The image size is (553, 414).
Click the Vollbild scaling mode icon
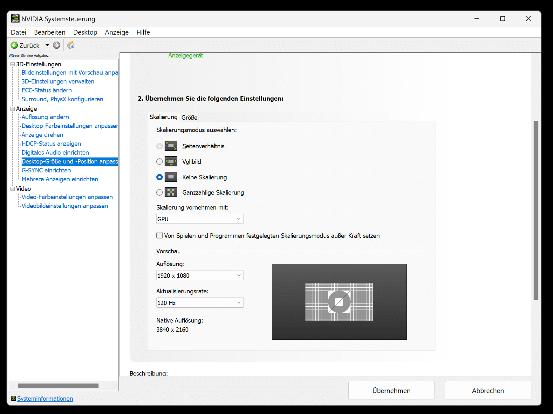click(171, 162)
